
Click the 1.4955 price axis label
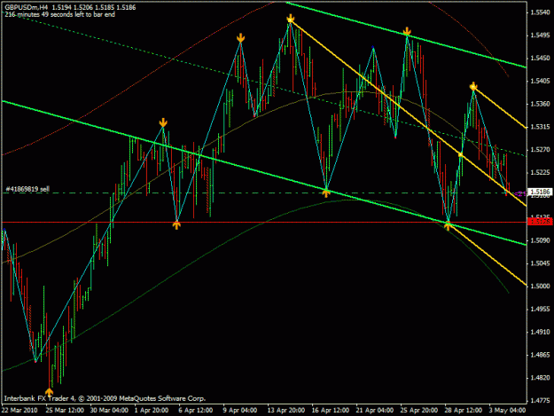(540, 310)
